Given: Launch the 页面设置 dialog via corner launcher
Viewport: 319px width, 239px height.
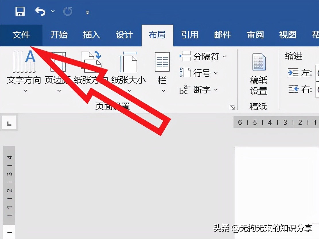Looking at the screenshot, I should [x=232, y=107].
